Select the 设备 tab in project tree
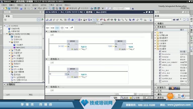 click(8, 16)
